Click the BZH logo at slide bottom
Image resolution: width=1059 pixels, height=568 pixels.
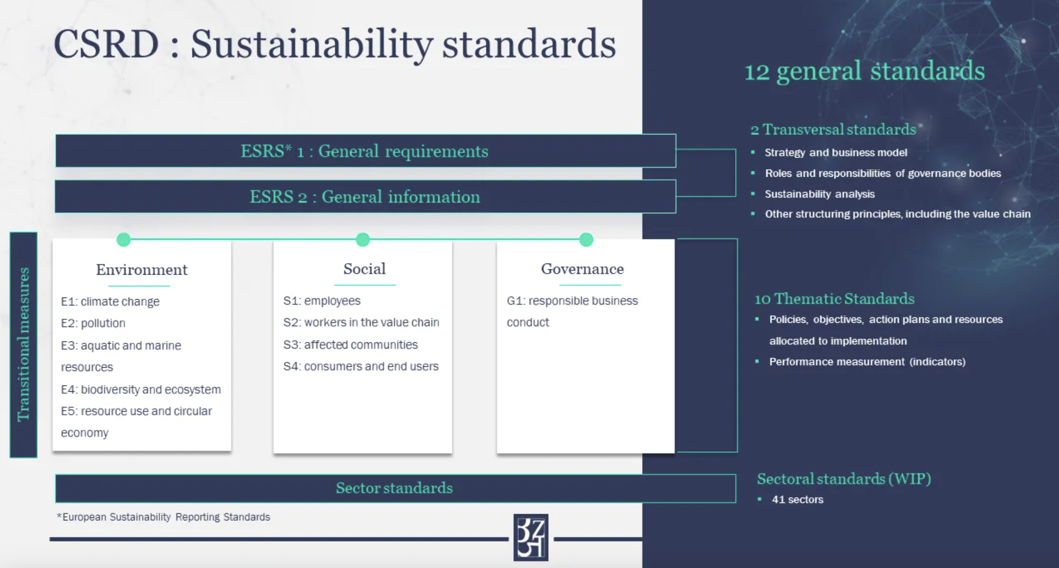click(530, 537)
